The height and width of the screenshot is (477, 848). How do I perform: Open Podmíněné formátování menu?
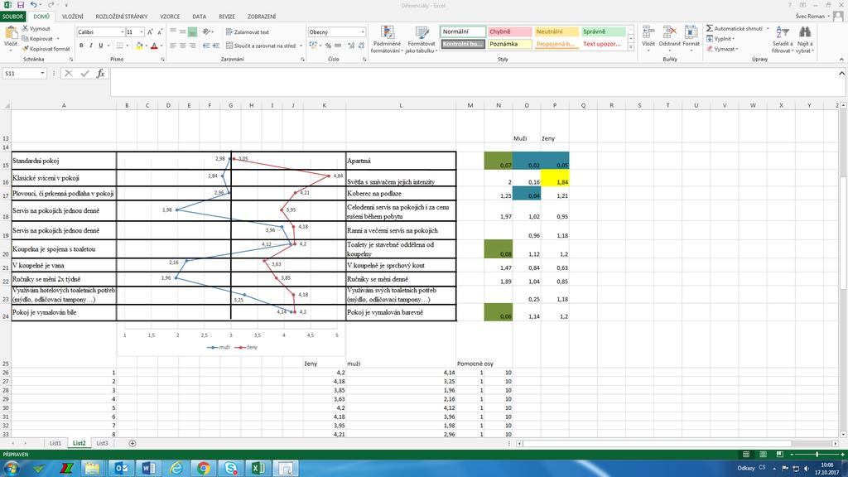tap(388, 40)
